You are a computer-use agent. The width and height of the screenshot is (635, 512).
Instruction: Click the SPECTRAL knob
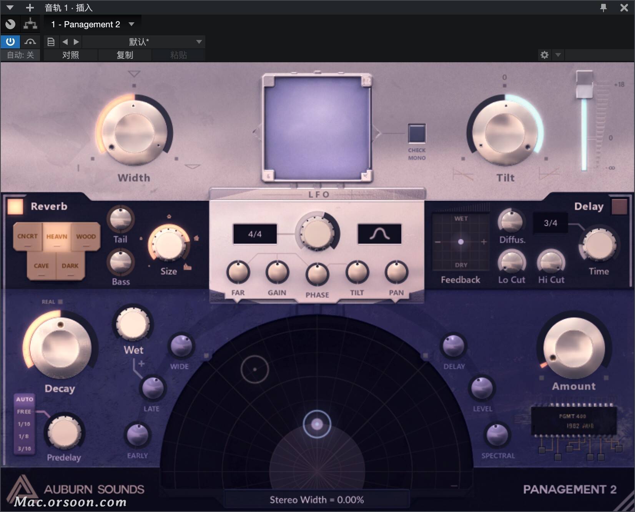497,435
